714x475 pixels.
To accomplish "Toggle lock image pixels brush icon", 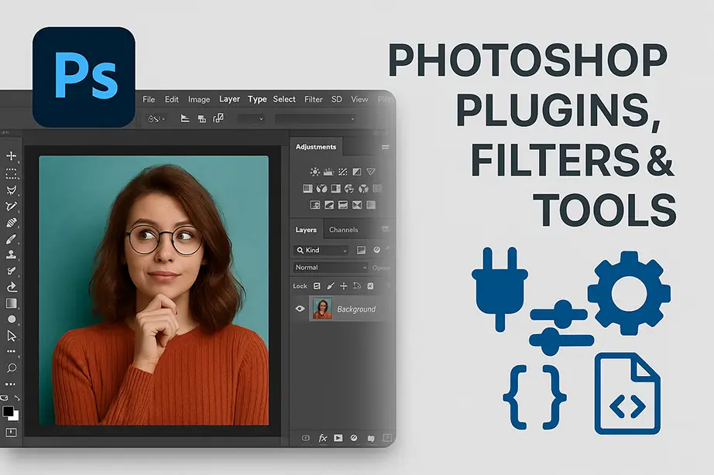I will [331, 285].
